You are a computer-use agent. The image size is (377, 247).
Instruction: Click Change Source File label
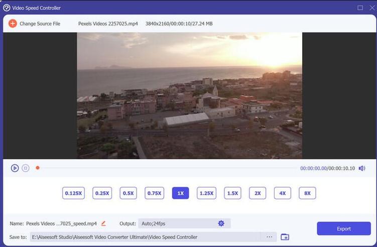pos(40,24)
